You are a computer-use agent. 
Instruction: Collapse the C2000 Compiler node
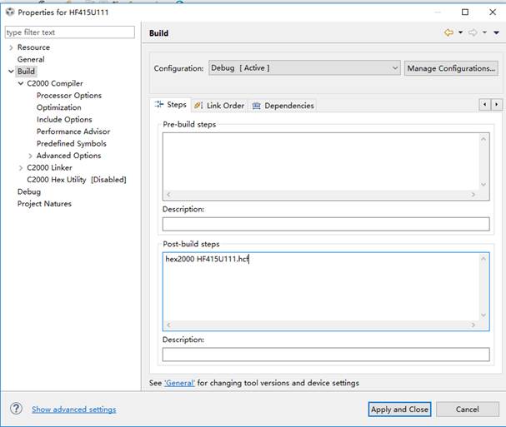(21, 83)
